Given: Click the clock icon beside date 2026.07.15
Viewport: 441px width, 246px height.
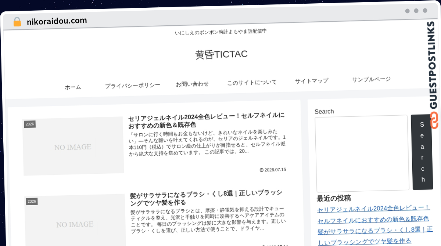Looking at the screenshot, I should pos(261,170).
